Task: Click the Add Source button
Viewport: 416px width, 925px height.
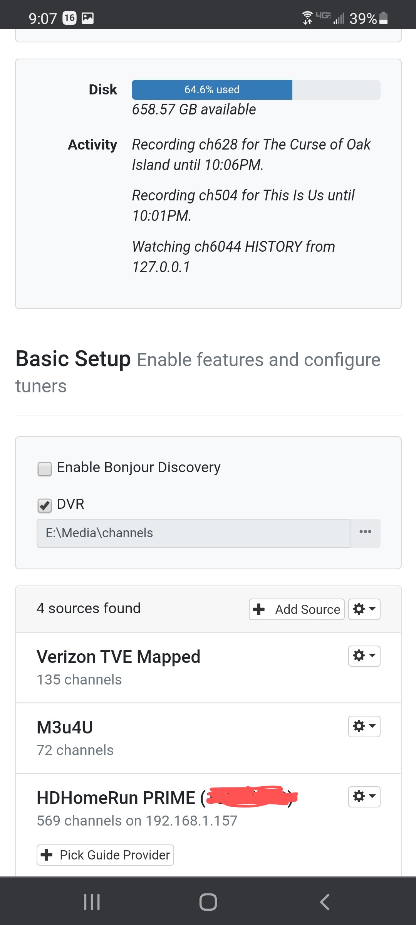Action: pyautogui.click(x=297, y=609)
